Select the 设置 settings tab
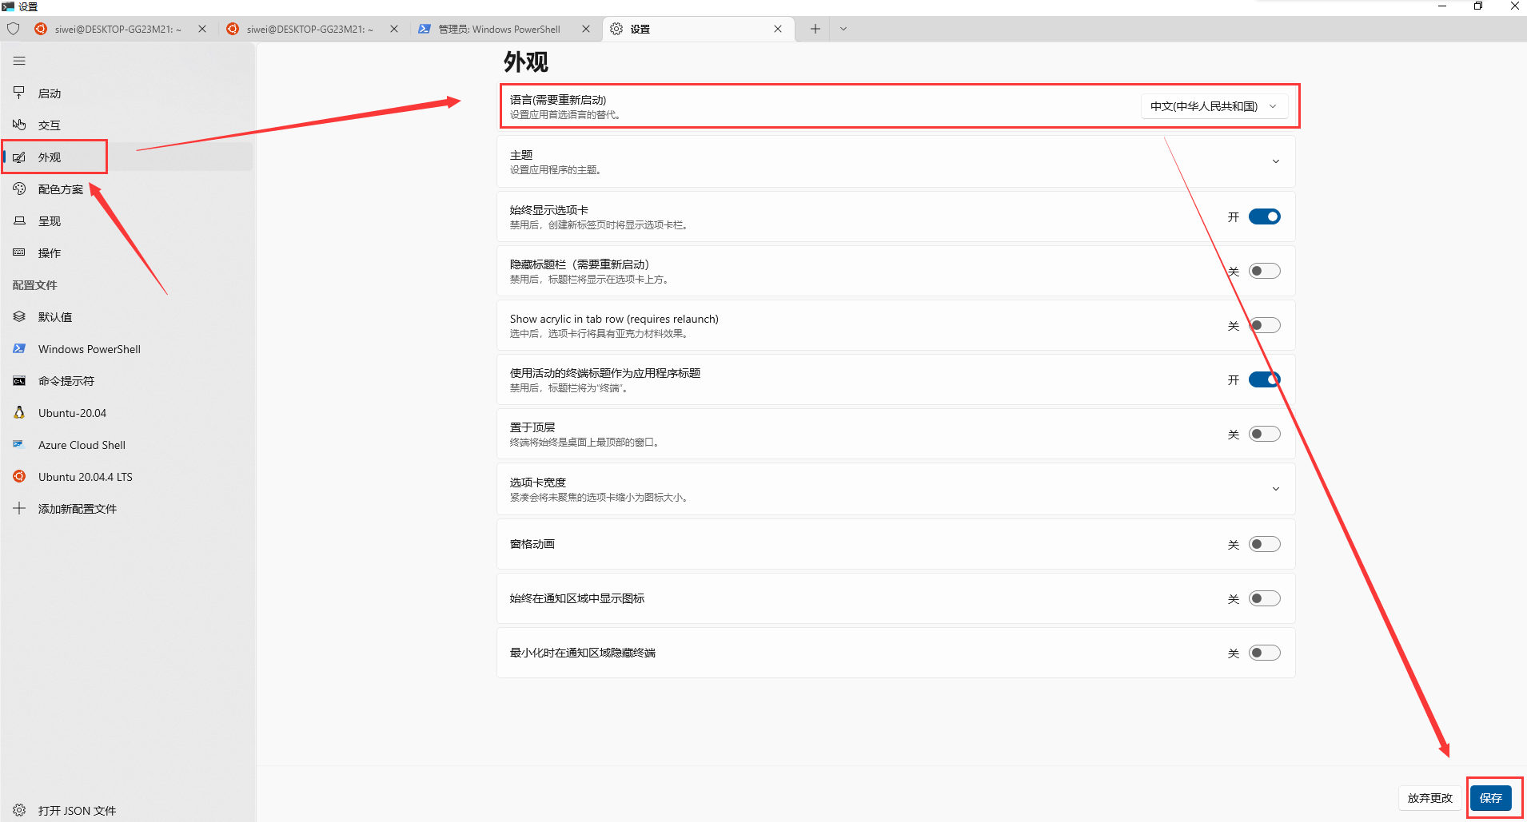 pos(698,29)
